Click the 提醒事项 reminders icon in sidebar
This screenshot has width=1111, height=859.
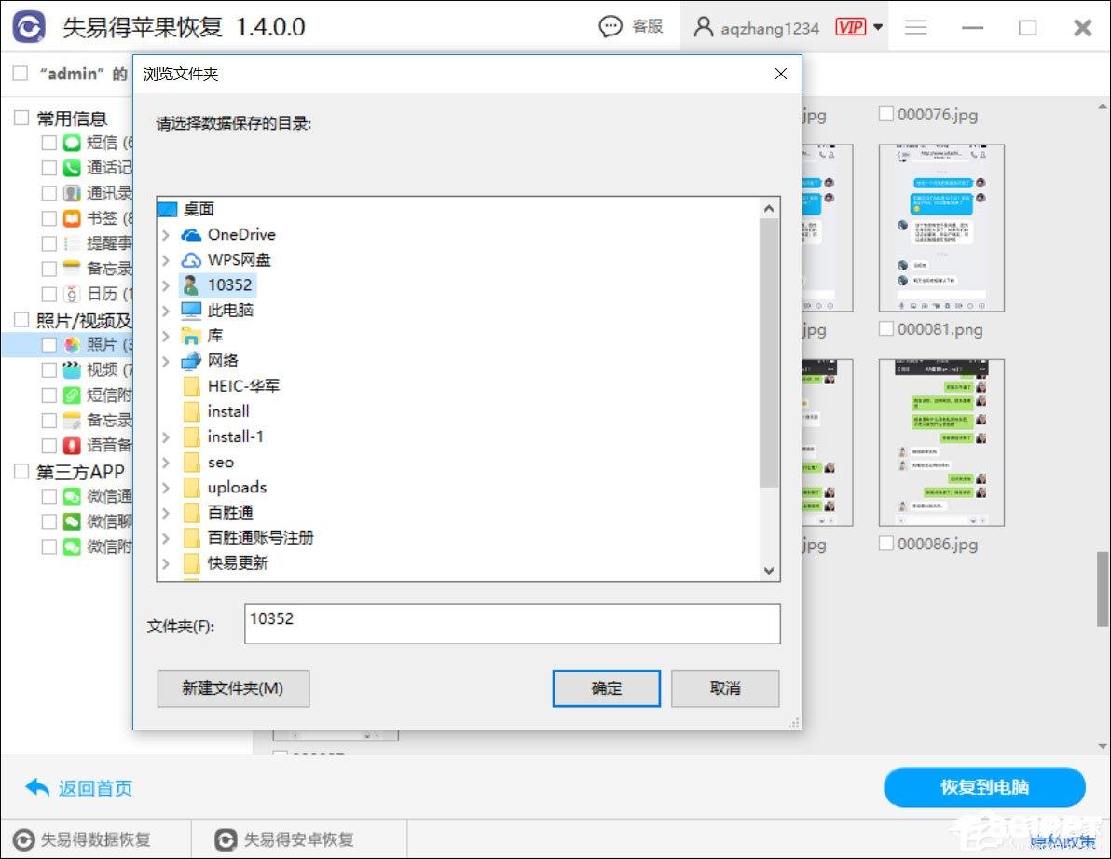[x=72, y=243]
